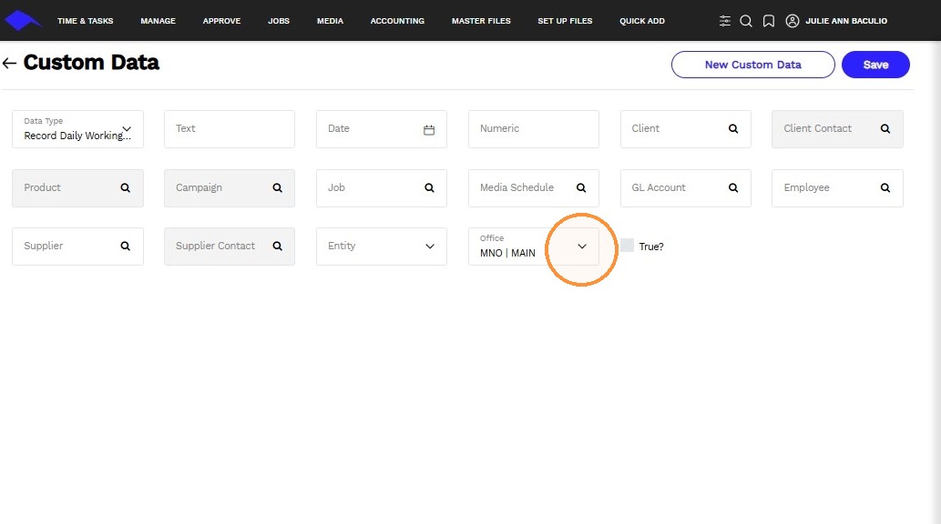
Task: Open the Master Files menu
Action: click(481, 21)
